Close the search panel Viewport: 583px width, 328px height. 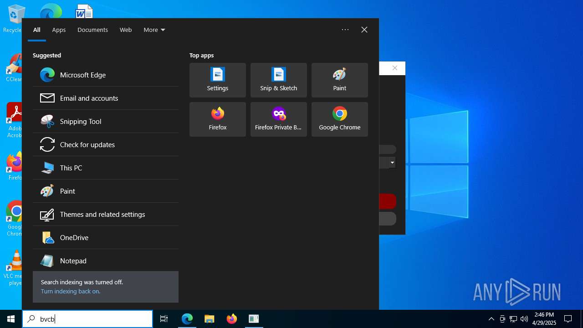click(x=364, y=30)
